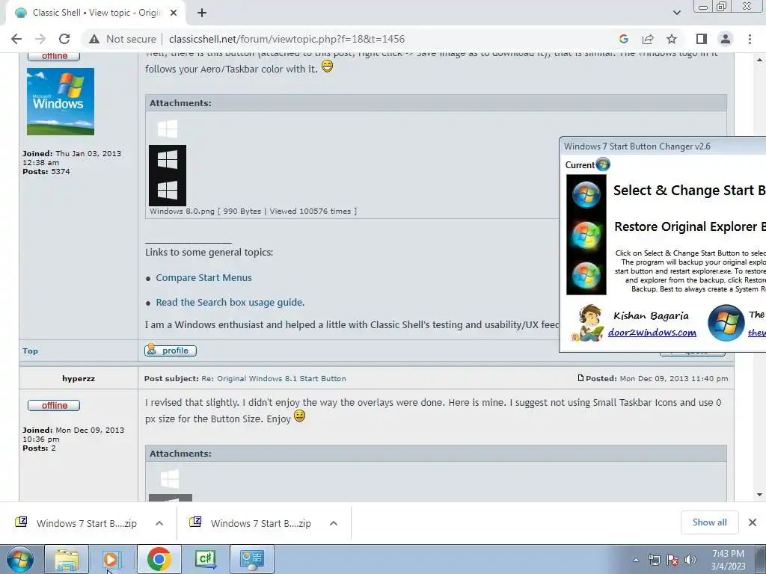Open the Compare Start Menus link
Screen dimensions: 766x574
[203, 278]
